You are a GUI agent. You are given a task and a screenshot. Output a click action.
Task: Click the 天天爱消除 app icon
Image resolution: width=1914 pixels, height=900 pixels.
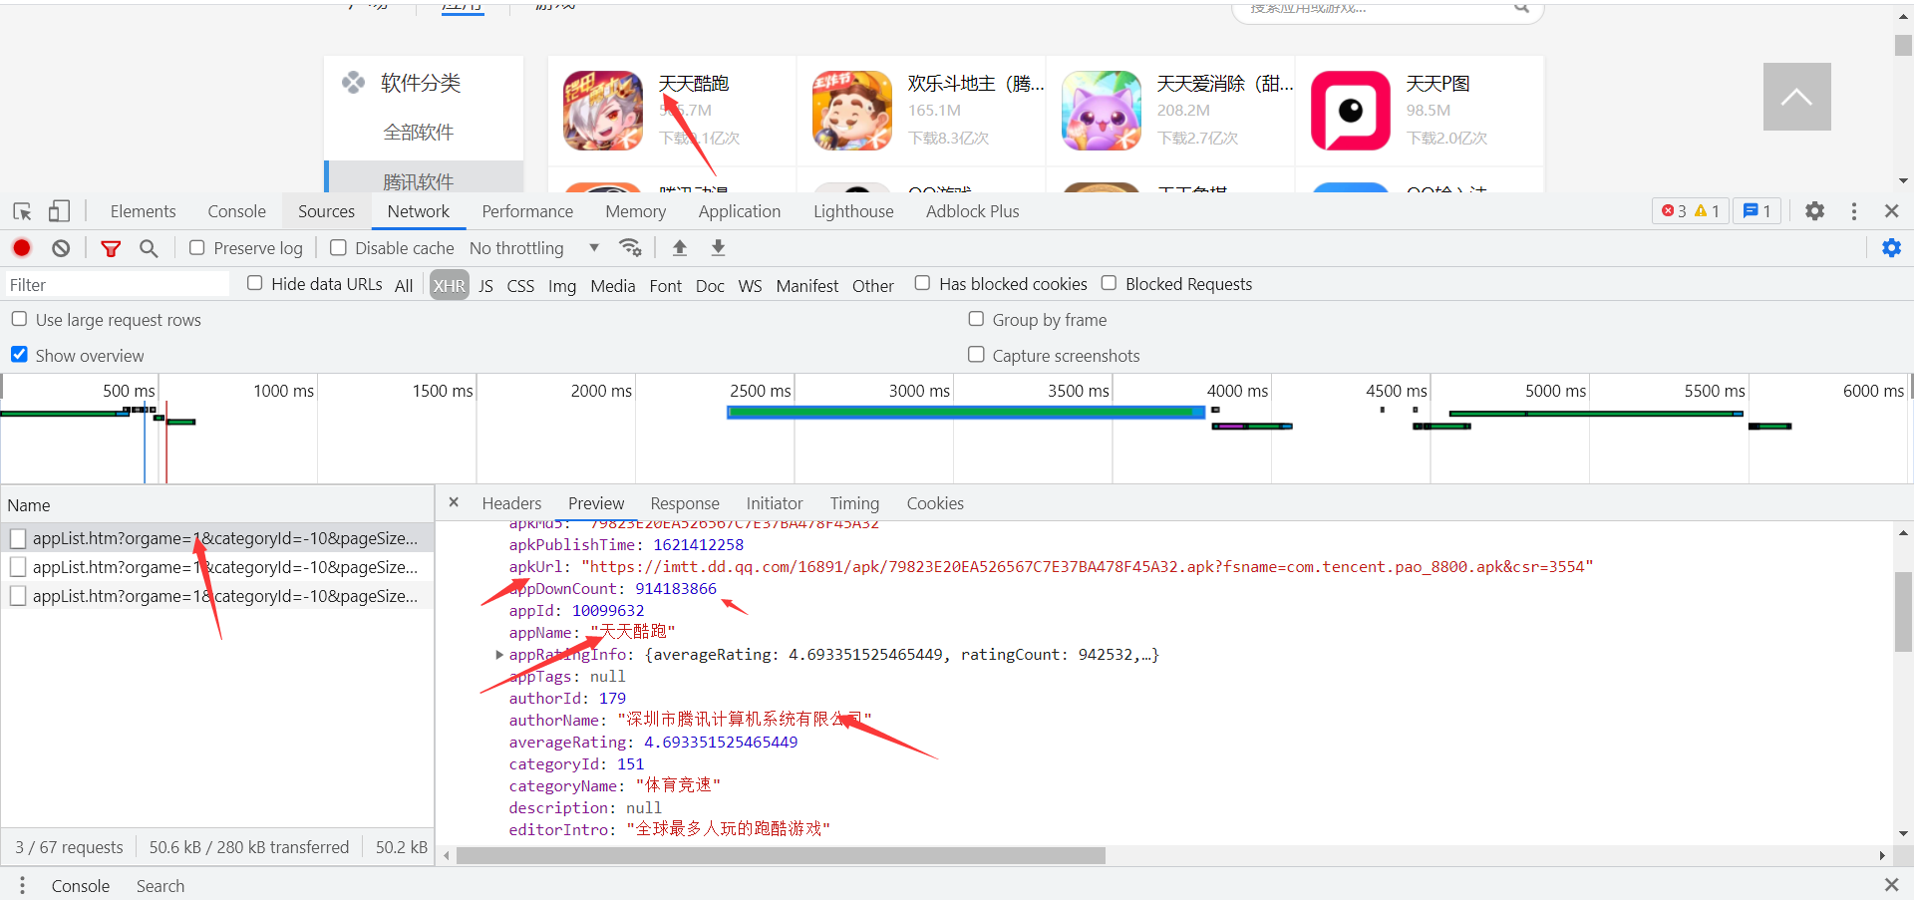click(1102, 111)
